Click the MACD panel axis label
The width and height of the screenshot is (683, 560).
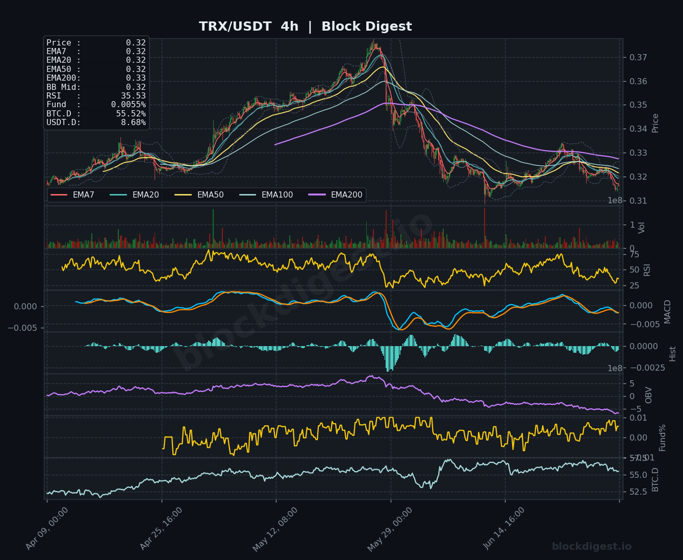668,311
